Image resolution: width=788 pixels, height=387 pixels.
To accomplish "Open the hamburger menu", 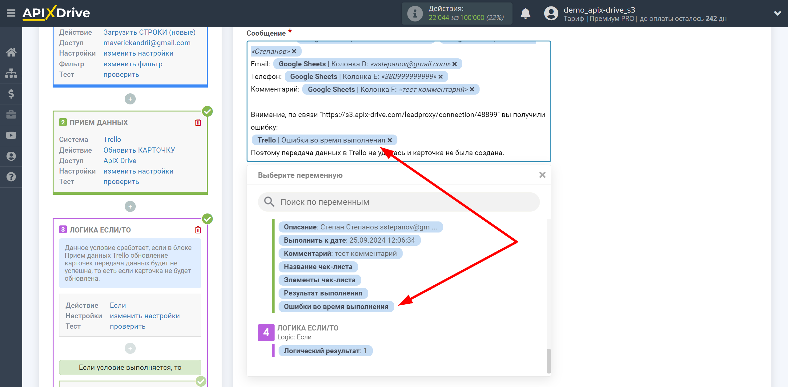I will coord(11,13).
